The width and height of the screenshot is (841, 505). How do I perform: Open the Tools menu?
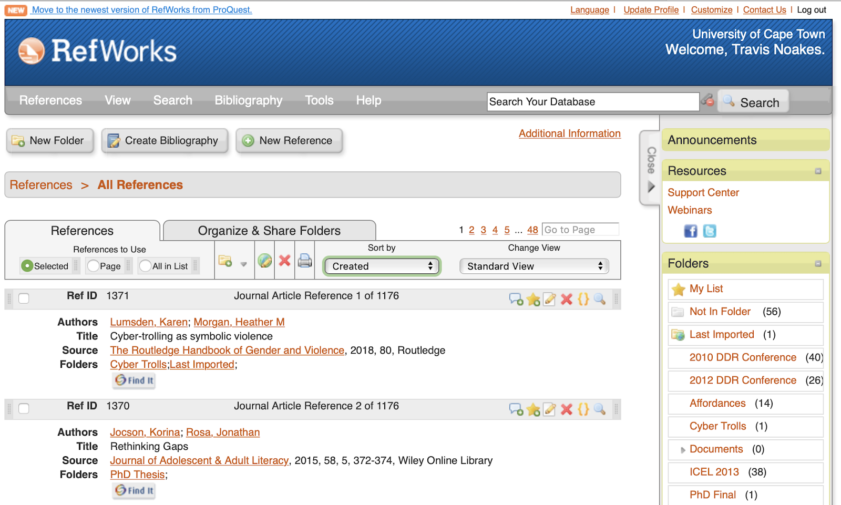[x=319, y=100]
